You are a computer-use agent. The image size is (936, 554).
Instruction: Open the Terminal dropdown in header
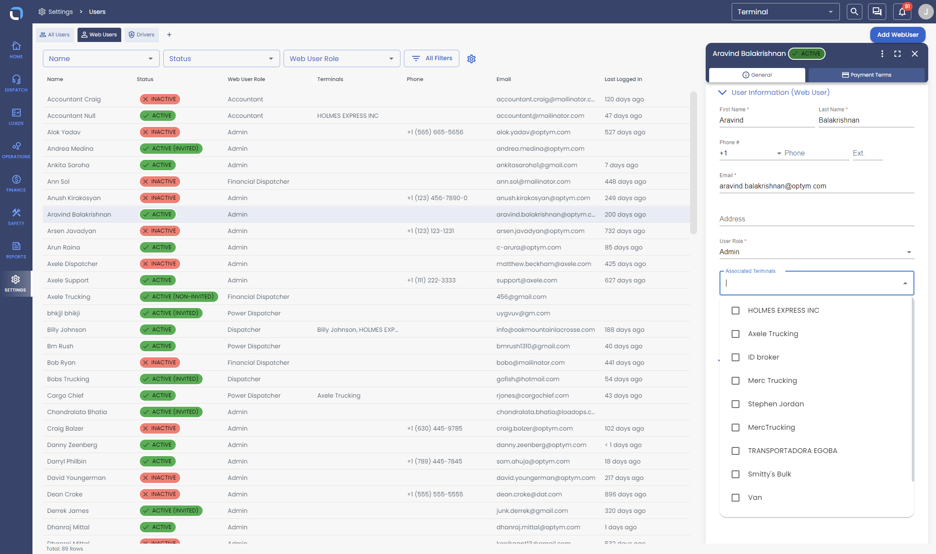785,12
